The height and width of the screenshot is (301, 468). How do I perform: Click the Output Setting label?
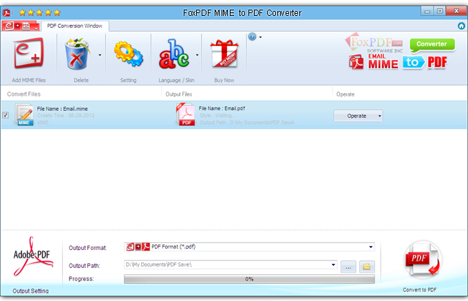(30, 291)
